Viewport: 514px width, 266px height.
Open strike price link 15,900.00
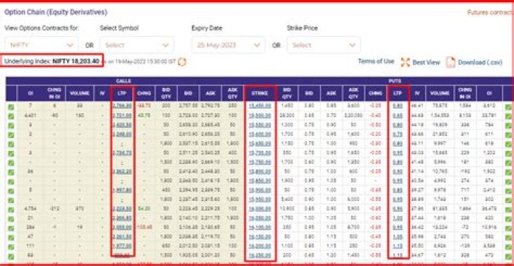260,190
